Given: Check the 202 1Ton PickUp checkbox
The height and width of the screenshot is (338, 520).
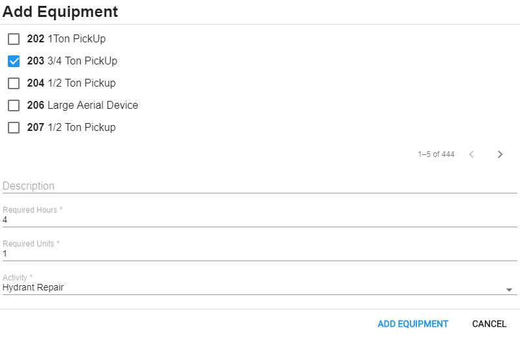Looking at the screenshot, I should [x=14, y=39].
